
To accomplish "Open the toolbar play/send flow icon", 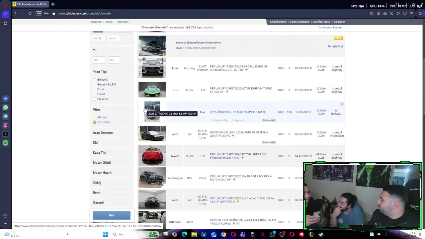I will pos(398,13).
